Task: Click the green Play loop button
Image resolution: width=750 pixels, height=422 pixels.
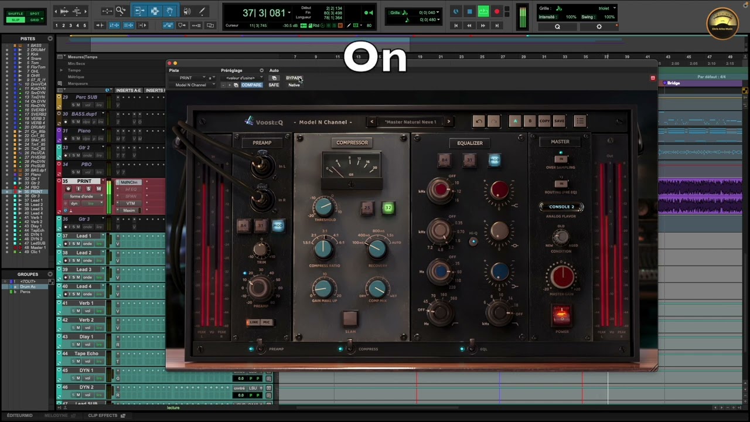Action: 483,12
